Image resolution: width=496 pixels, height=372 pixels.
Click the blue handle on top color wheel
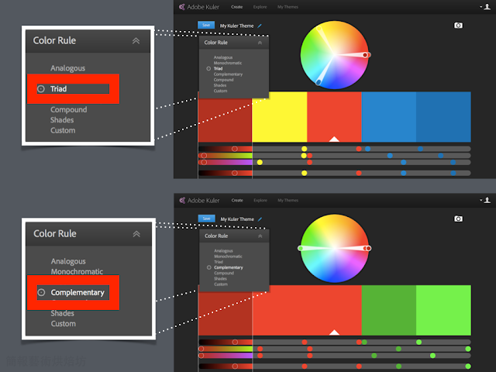(x=319, y=83)
